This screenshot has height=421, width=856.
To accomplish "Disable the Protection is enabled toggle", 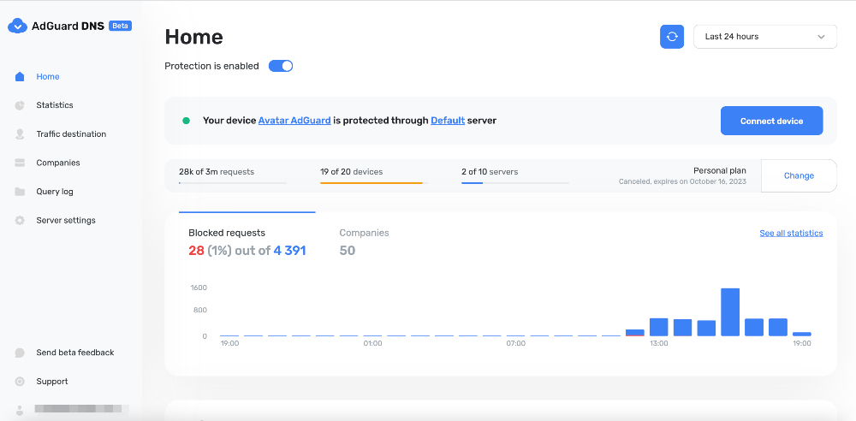I will (x=281, y=66).
